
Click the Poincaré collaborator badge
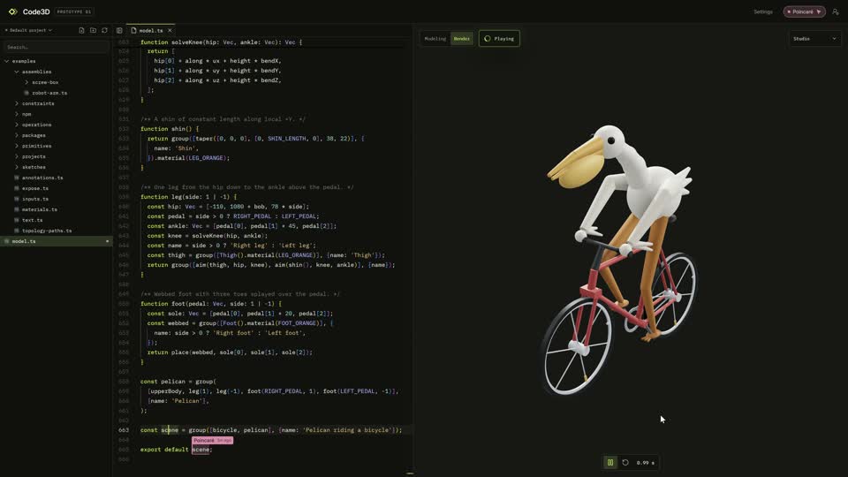coord(804,11)
